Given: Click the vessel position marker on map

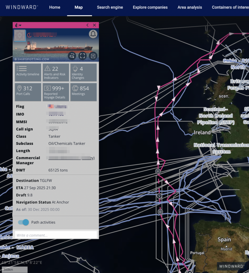Looking at the screenshot, I should click(x=159, y=196).
